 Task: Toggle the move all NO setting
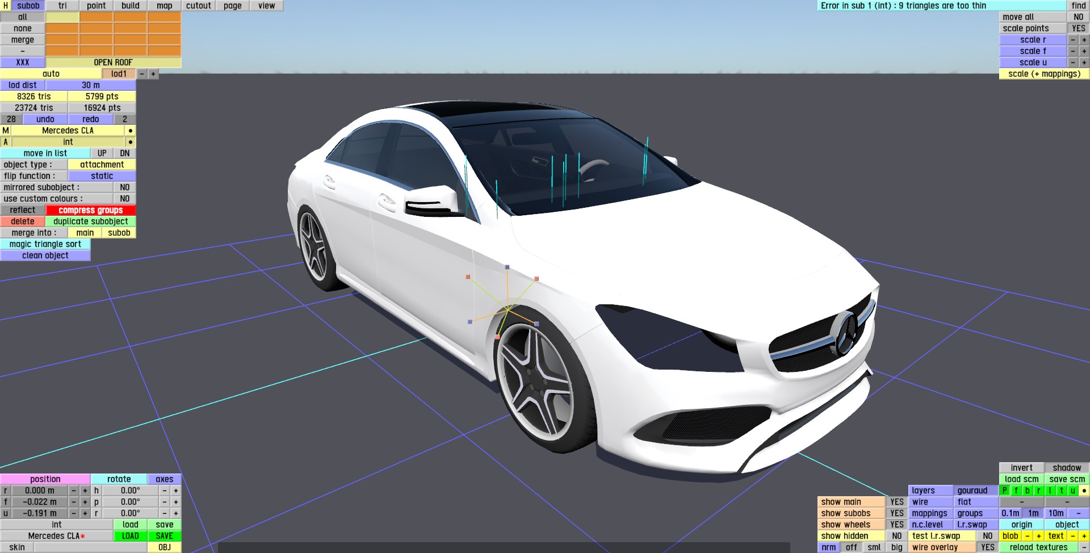tap(1079, 17)
